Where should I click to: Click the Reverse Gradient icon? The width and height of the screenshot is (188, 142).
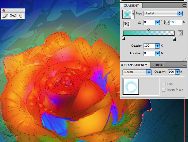click(x=127, y=24)
